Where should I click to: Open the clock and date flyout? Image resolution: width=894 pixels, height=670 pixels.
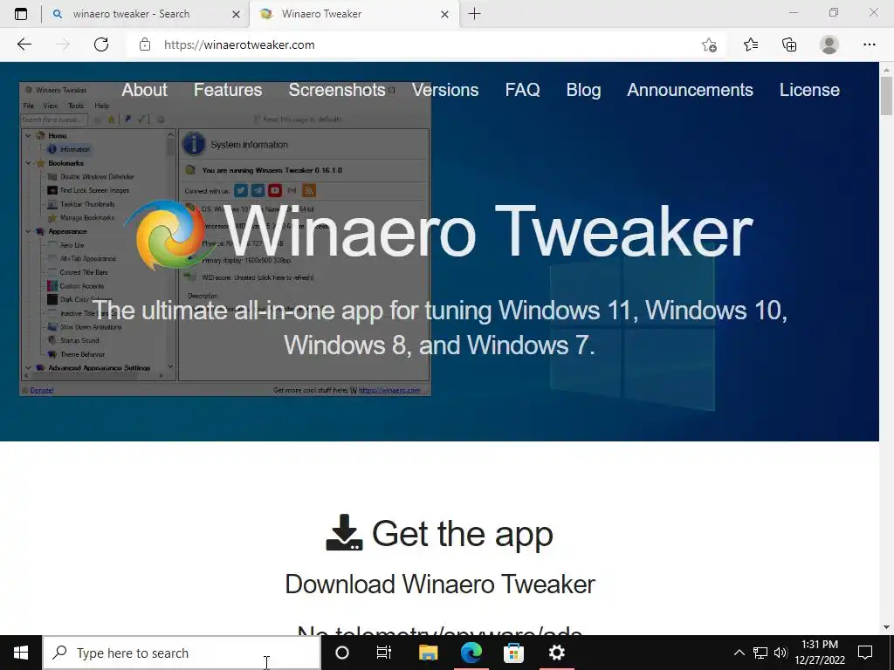pos(820,653)
